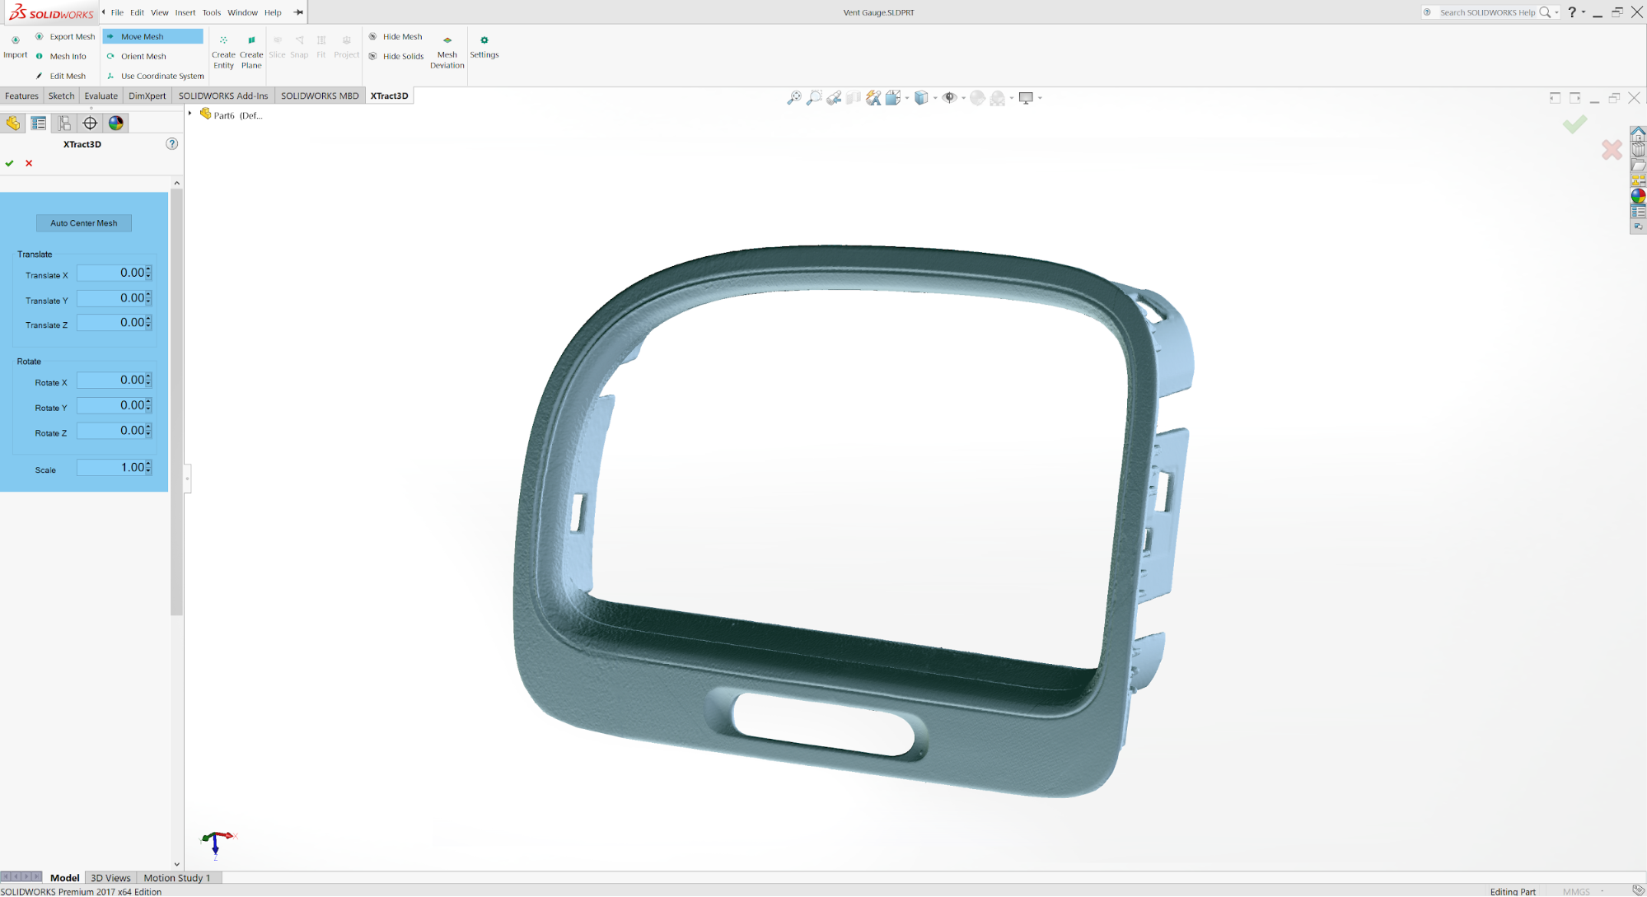Open the Insert menu
Image resolution: width=1647 pixels, height=897 pixels.
[185, 12]
